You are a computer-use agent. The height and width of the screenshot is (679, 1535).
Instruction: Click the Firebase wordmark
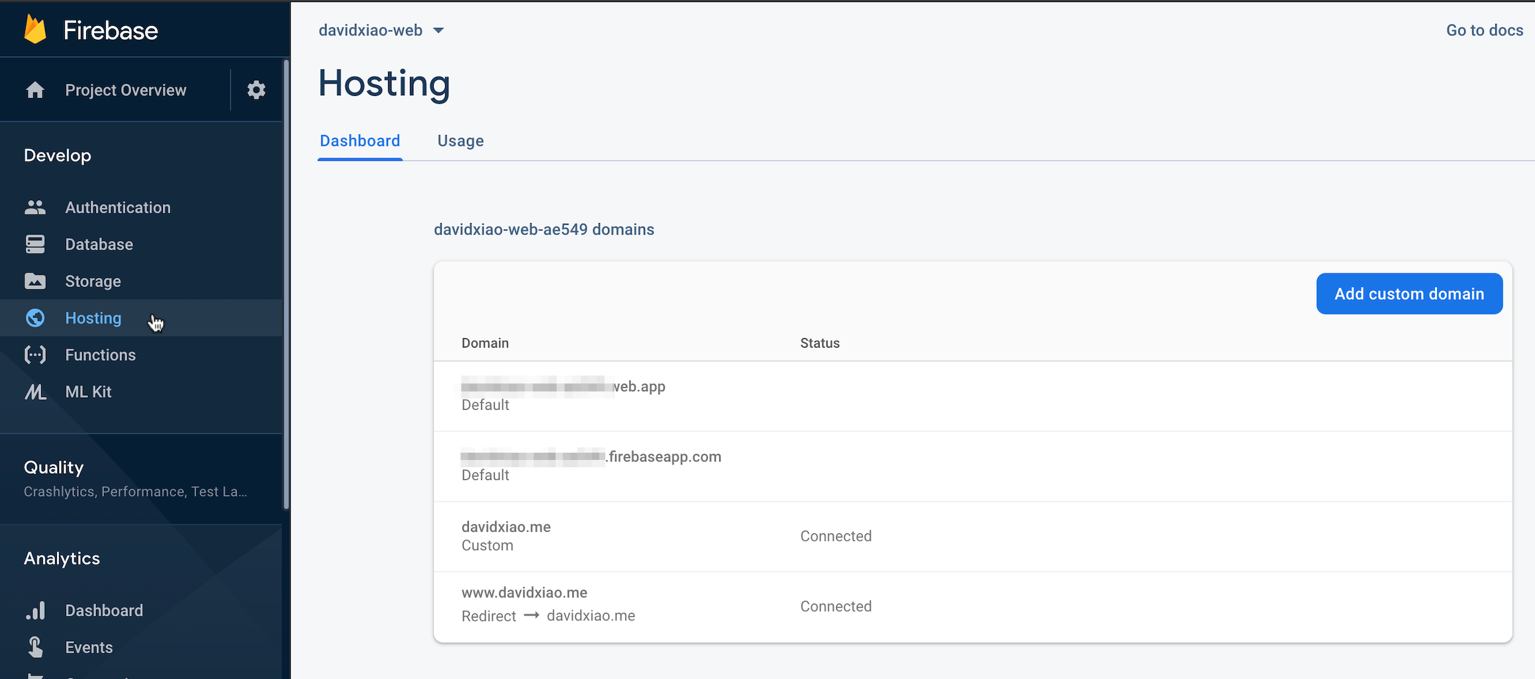[111, 30]
